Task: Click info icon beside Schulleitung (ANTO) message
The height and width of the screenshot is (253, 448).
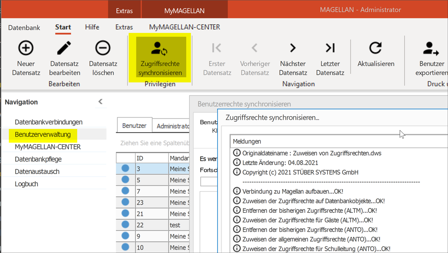Action: coord(237,248)
